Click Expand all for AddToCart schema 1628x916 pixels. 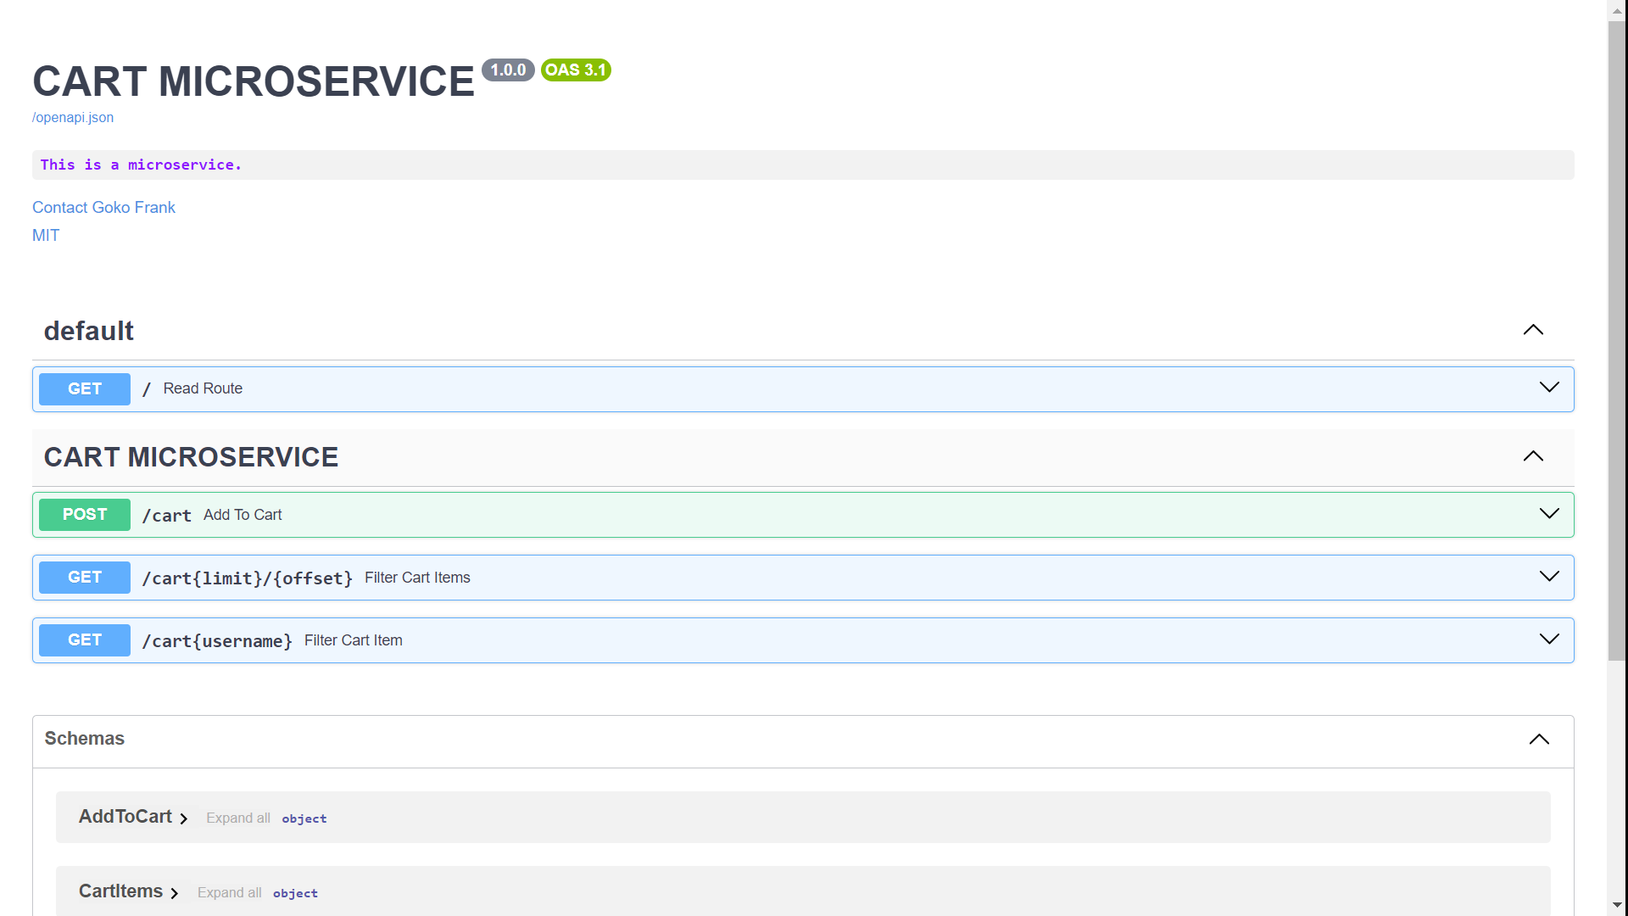click(x=238, y=818)
